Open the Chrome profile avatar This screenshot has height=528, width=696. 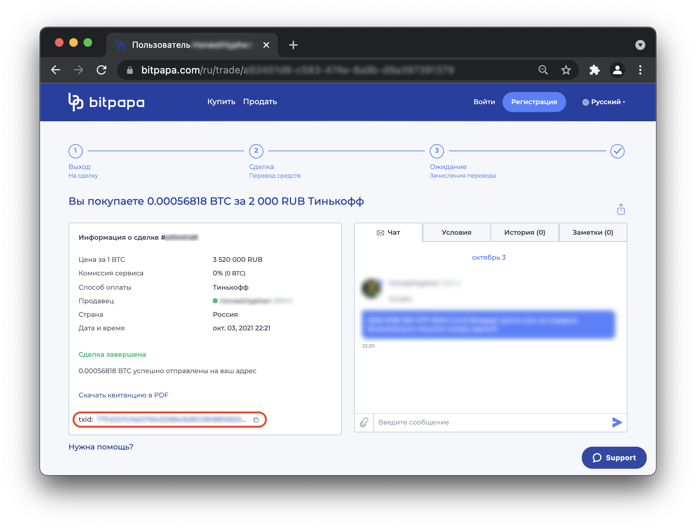617,70
